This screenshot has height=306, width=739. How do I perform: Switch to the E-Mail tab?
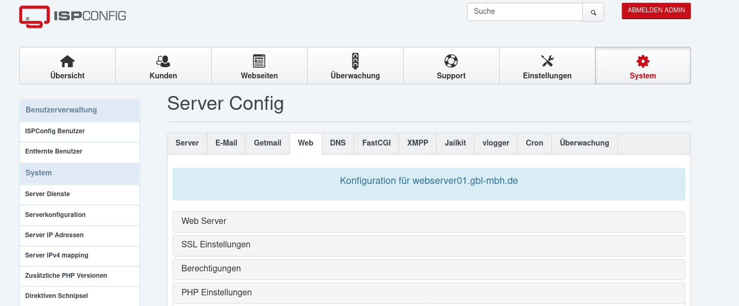[226, 143]
